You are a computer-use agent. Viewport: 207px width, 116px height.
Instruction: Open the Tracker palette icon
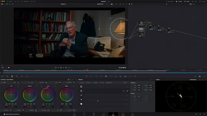[x=111, y=76]
